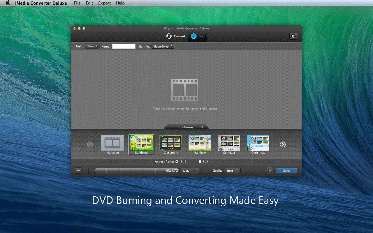The image size is (373, 233).
Task: Open the DVD disc type dropdown
Action: click(190, 171)
